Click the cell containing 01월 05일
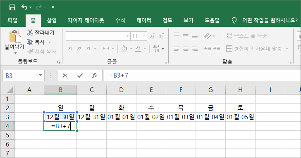This screenshot has height=158, width=301. [x=240, y=117]
